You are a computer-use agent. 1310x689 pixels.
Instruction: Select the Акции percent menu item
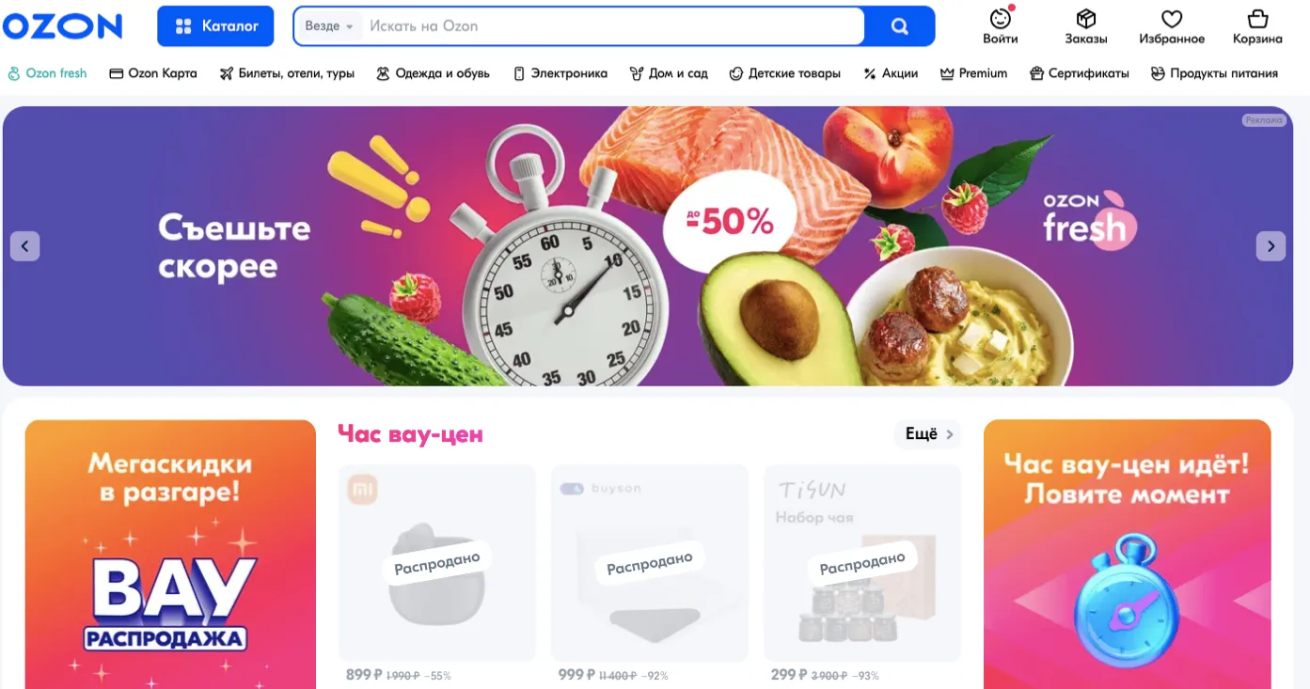(891, 73)
